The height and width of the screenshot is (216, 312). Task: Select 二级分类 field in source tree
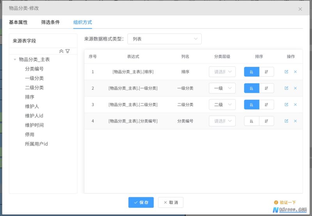pos(34,87)
